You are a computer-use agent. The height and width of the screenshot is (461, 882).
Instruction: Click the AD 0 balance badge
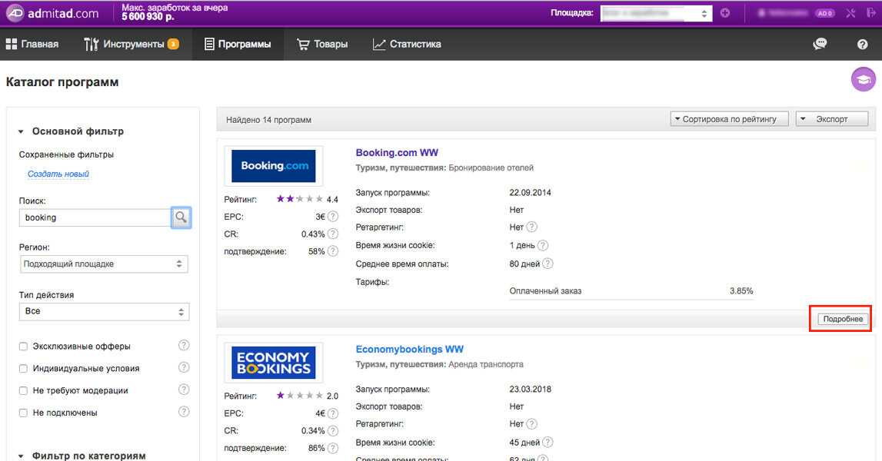(x=824, y=13)
